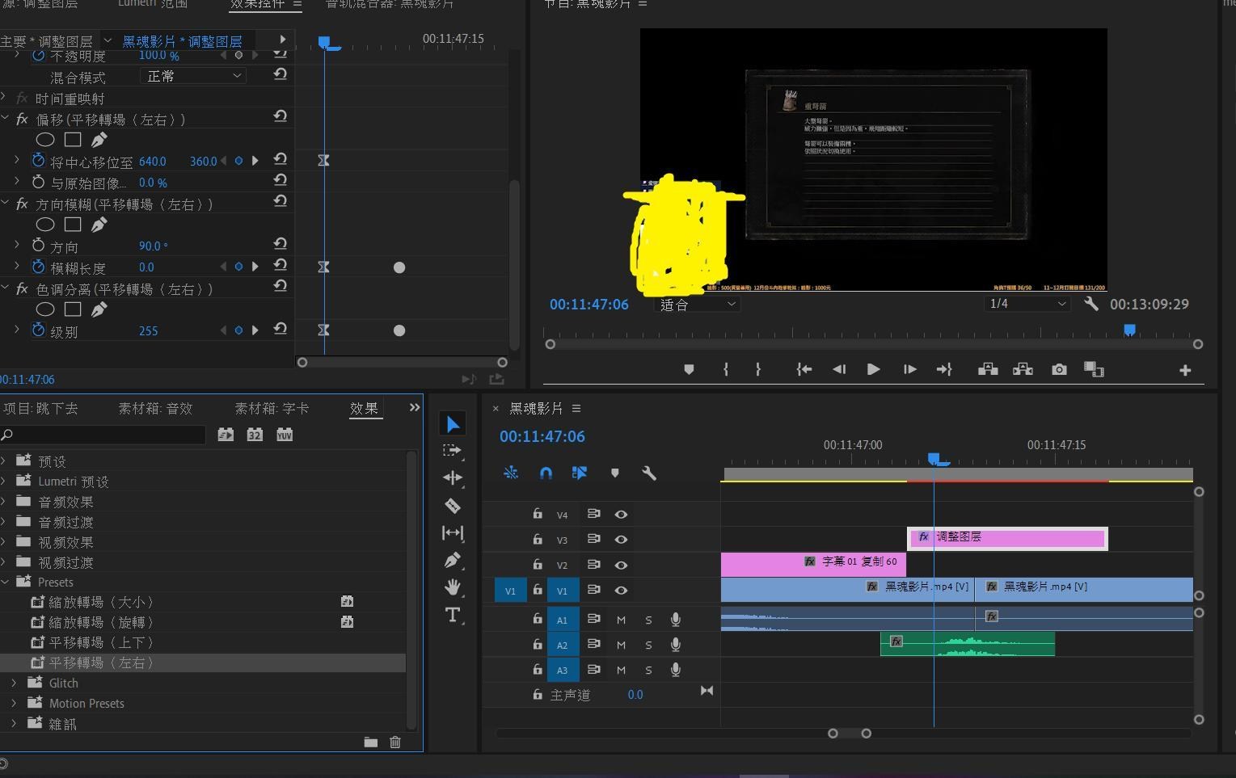Select the Track Select Forward tool

(x=453, y=451)
